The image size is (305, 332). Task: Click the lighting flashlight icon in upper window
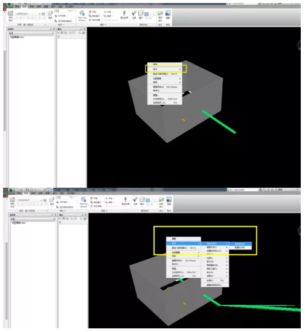click(x=134, y=13)
